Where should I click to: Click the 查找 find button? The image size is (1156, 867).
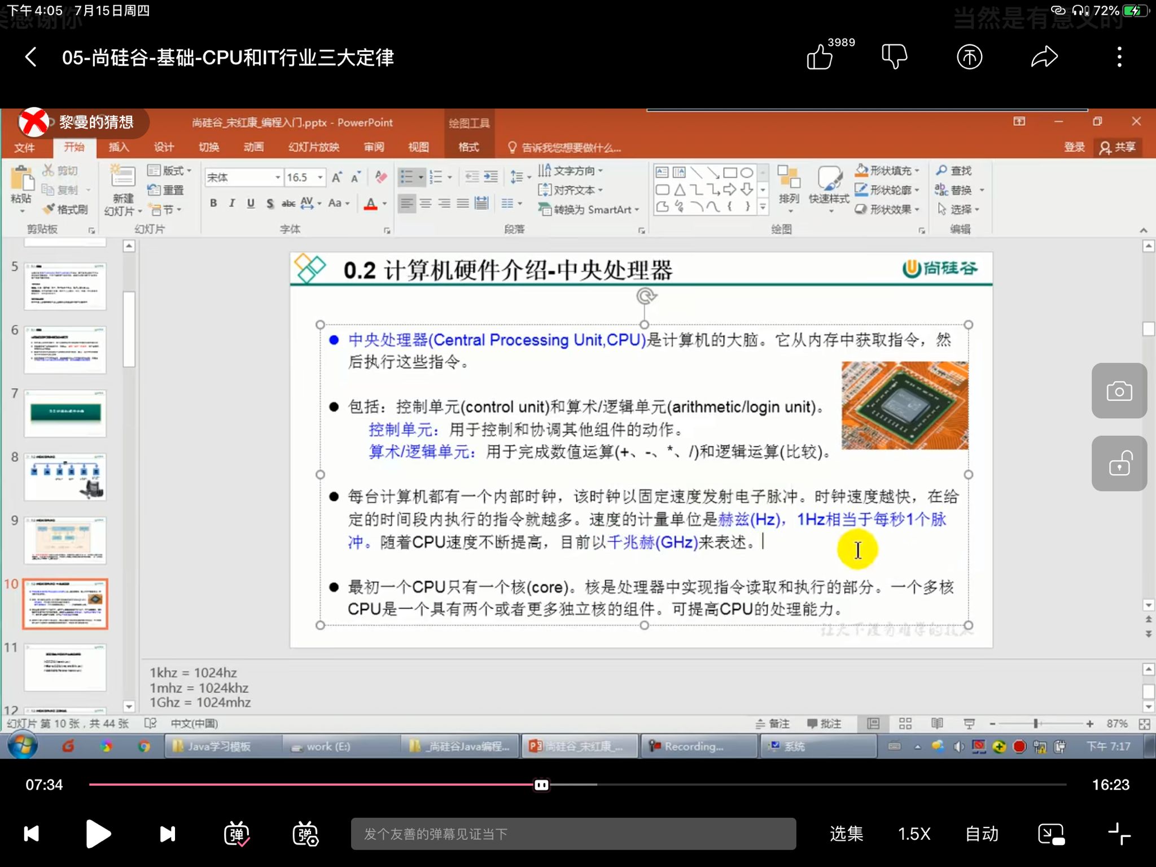[954, 170]
